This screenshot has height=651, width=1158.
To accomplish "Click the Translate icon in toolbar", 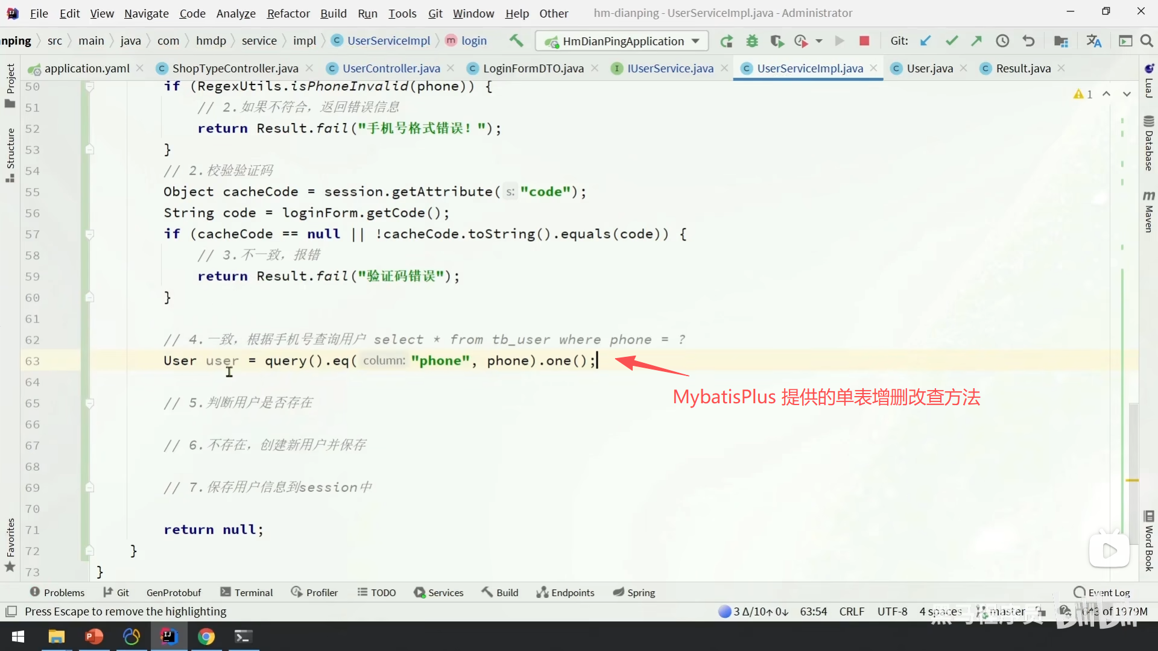I will (x=1093, y=41).
